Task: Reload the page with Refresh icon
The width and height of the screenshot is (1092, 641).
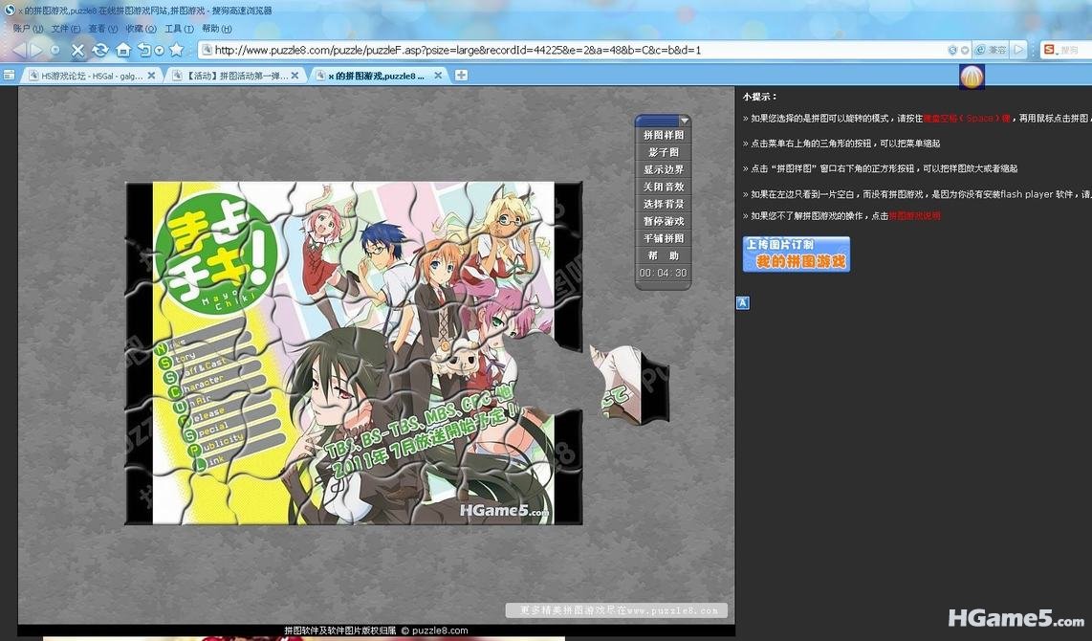Action: (x=100, y=50)
